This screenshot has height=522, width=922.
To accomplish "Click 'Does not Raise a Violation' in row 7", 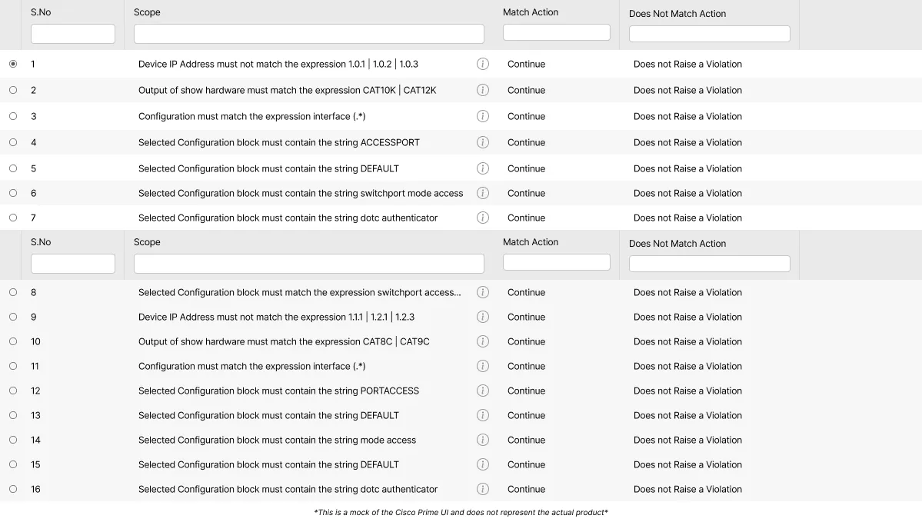I will (x=687, y=218).
